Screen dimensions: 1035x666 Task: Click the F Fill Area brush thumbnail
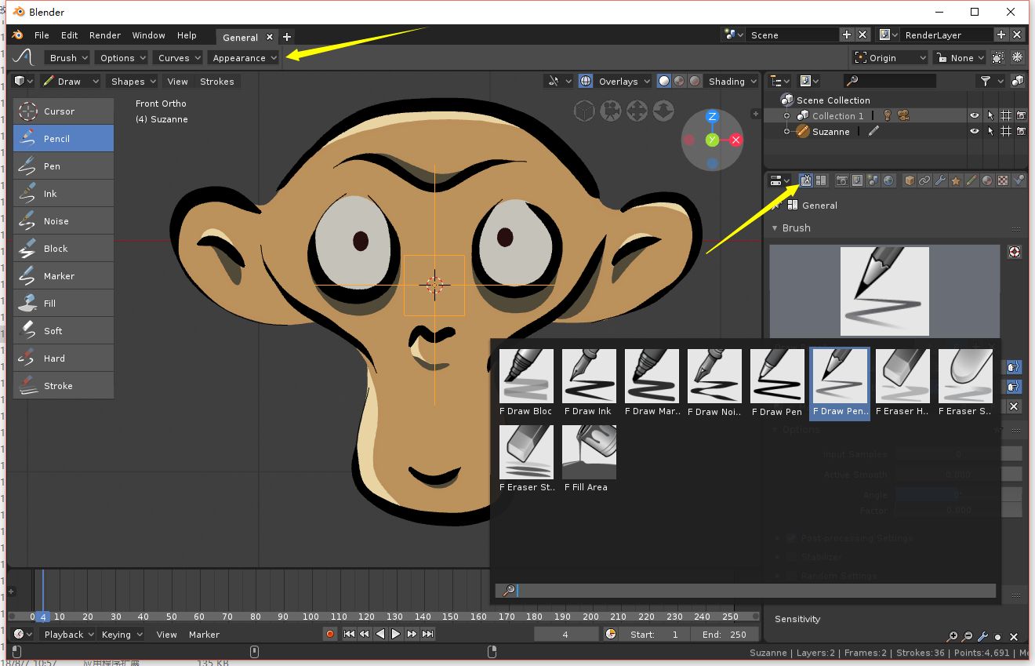[589, 453]
